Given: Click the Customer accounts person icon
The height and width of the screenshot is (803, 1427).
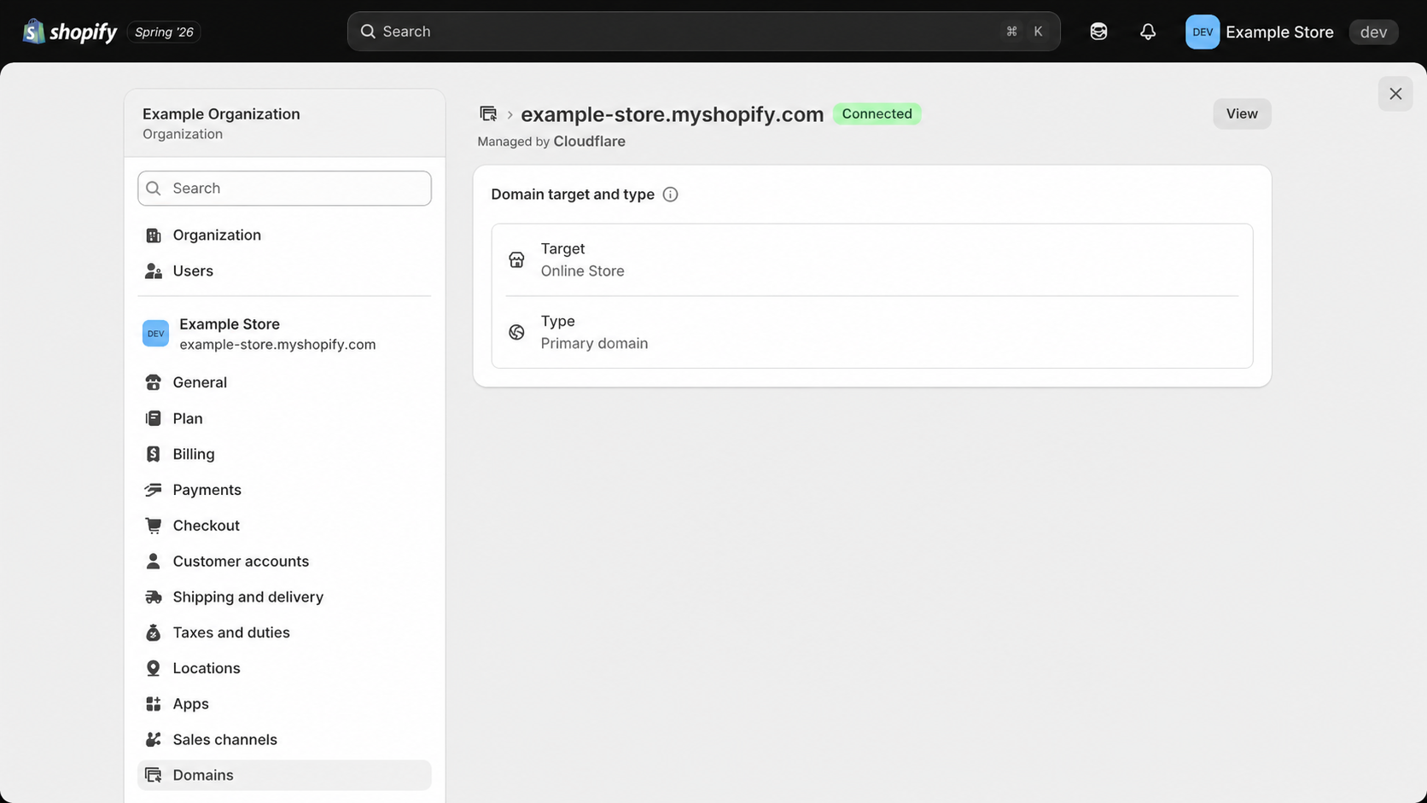Looking at the screenshot, I should pos(154,562).
